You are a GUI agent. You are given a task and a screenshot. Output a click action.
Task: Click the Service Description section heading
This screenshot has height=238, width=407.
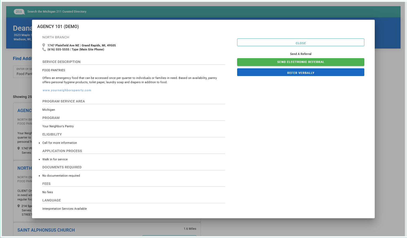61,62
